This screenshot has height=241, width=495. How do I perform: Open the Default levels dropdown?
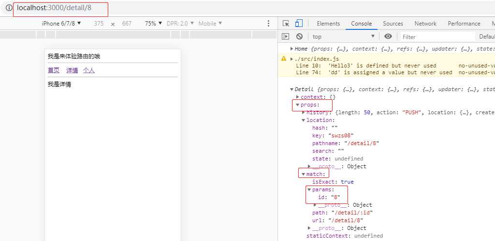click(x=487, y=37)
